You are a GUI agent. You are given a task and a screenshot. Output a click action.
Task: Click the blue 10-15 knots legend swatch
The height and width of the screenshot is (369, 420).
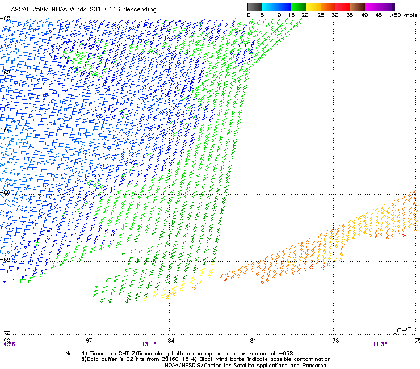[284, 7]
